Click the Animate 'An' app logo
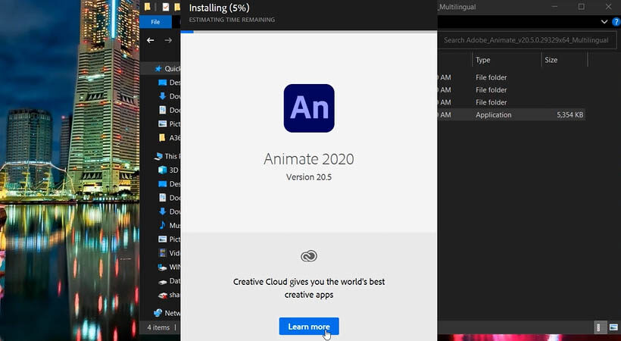Image resolution: width=621 pixels, height=341 pixels. [309, 108]
